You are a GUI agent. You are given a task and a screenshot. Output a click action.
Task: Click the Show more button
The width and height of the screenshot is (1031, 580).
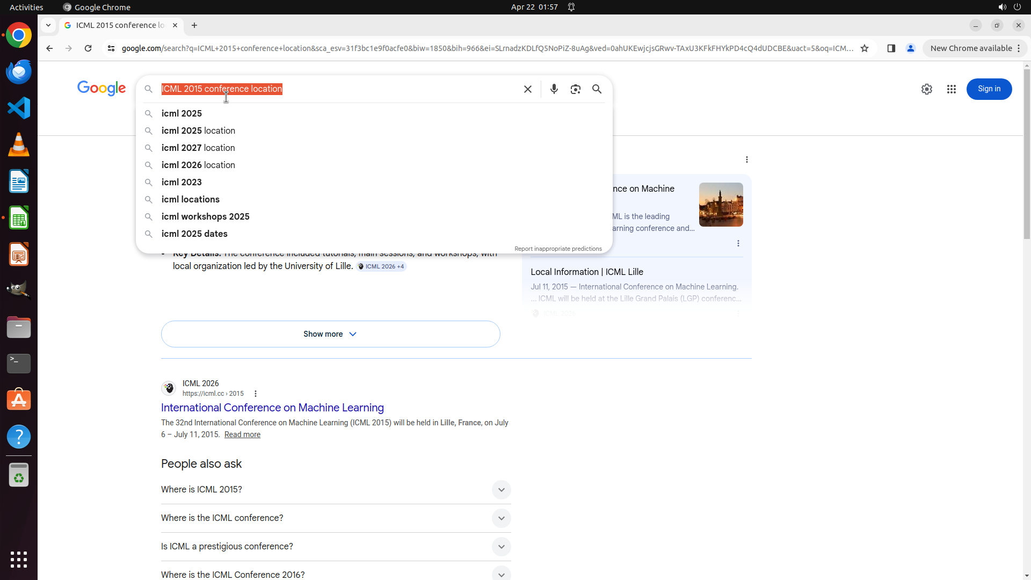click(330, 334)
